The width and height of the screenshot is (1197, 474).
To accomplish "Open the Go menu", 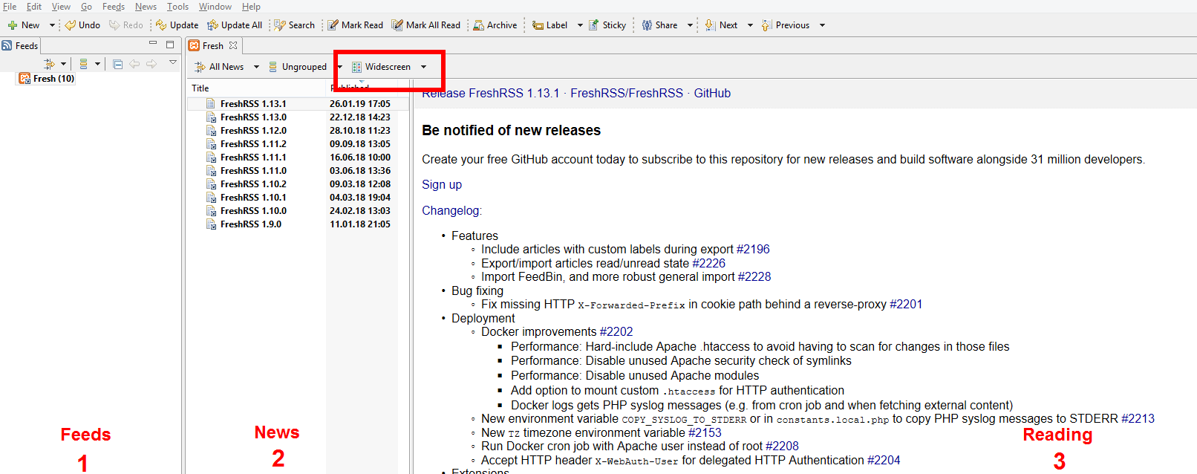I will click(86, 7).
